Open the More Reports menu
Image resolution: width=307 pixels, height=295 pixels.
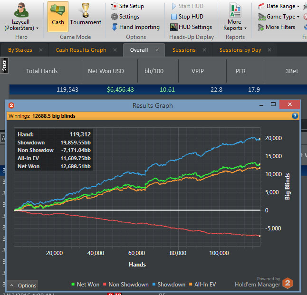(x=235, y=17)
